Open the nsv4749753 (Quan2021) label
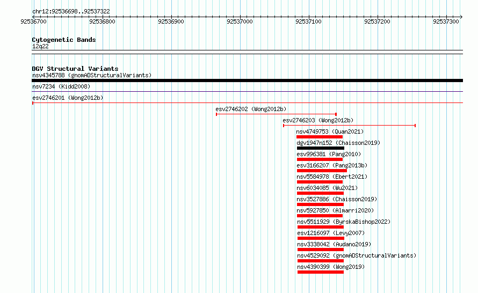This screenshot has height=293, width=478. tap(330, 131)
